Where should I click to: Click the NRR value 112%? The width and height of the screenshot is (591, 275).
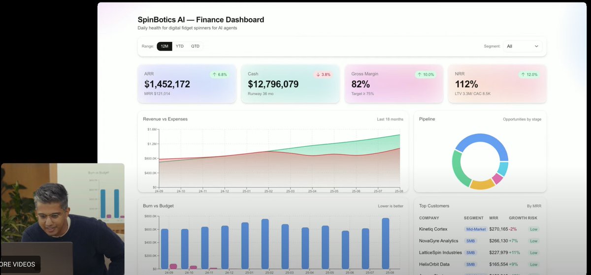466,84
